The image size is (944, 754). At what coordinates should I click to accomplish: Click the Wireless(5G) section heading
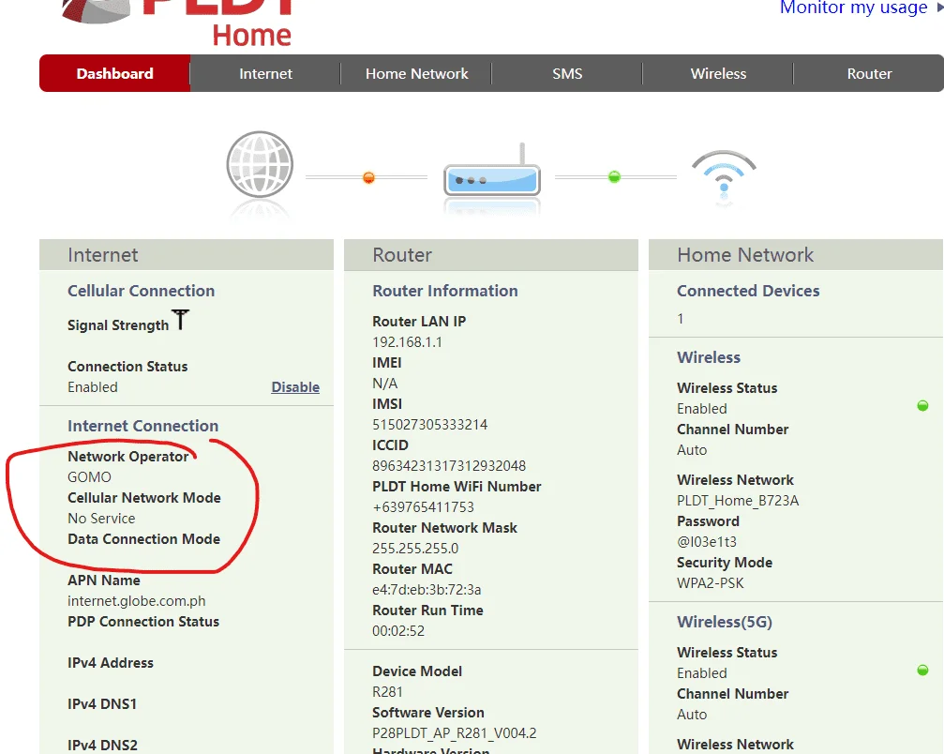(x=725, y=622)
